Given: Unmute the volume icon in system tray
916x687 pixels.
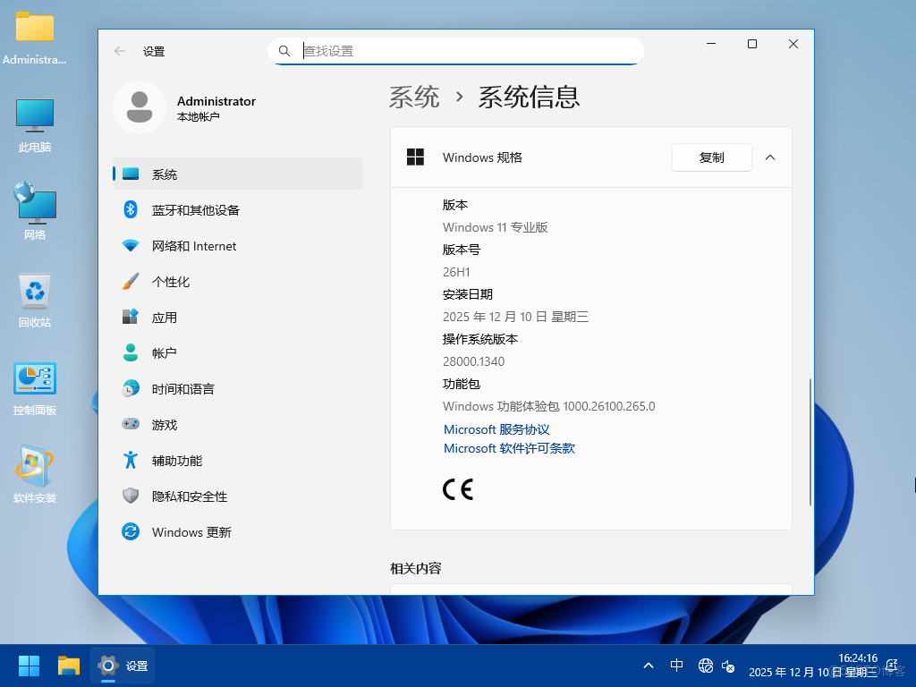Looking at the screenshot, I should 728,667.
